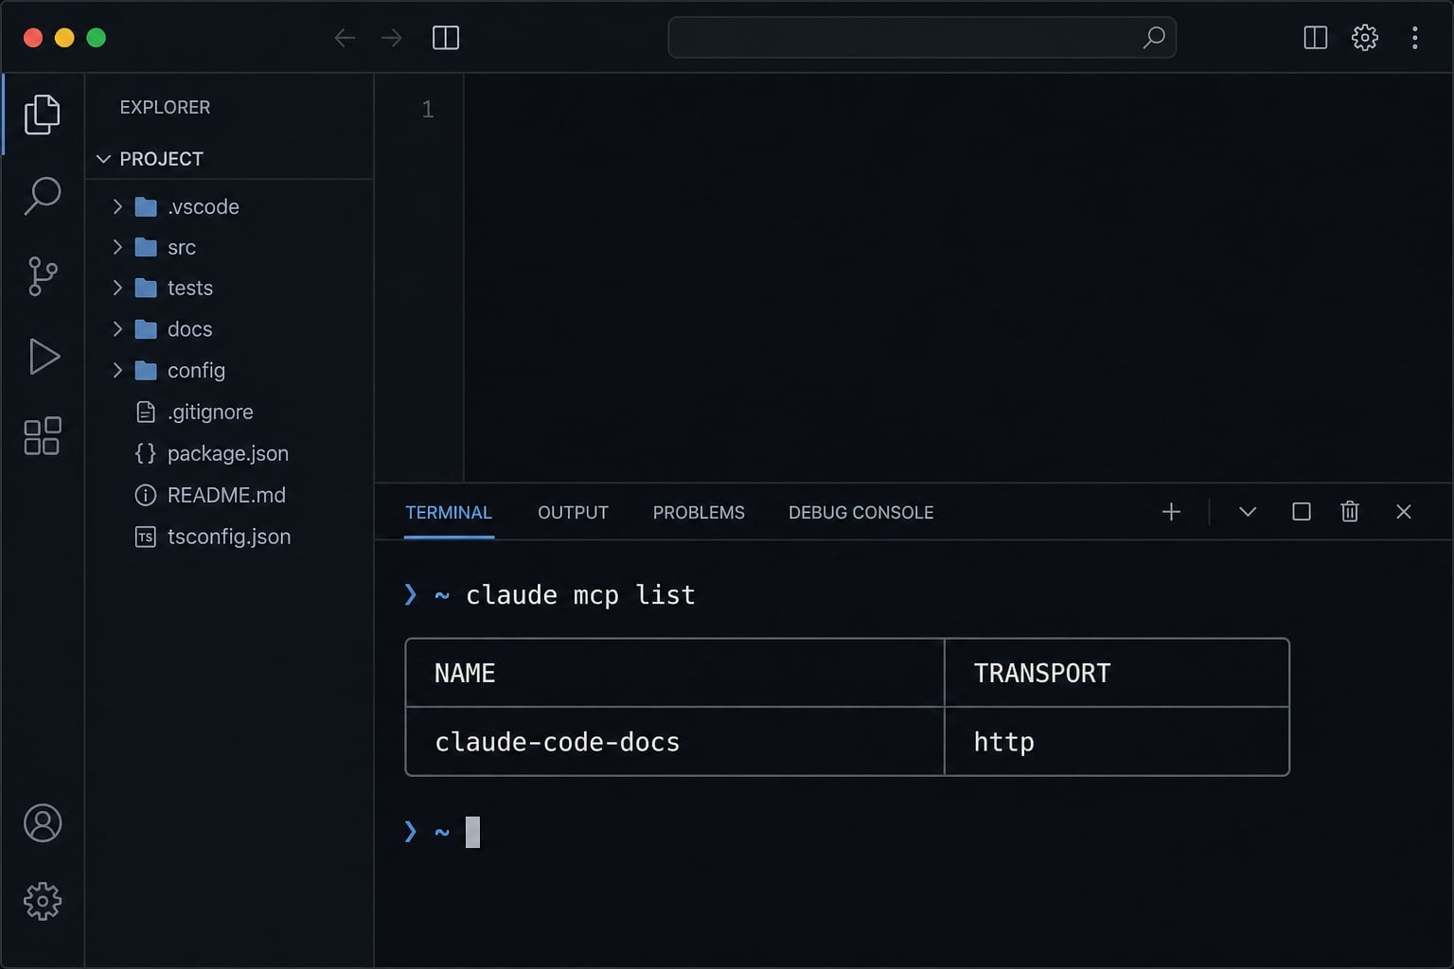Open the terminal launch profile dropdown chevron
The image size is (1454, 969).
(x=1248, y=512)
